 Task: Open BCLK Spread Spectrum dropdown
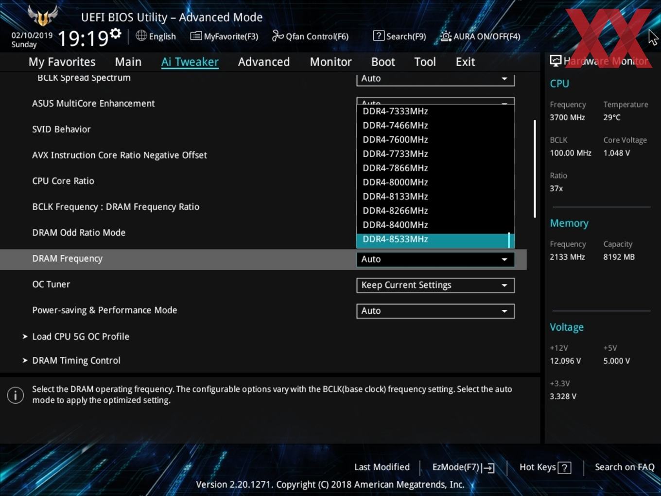tap(435, 79)
